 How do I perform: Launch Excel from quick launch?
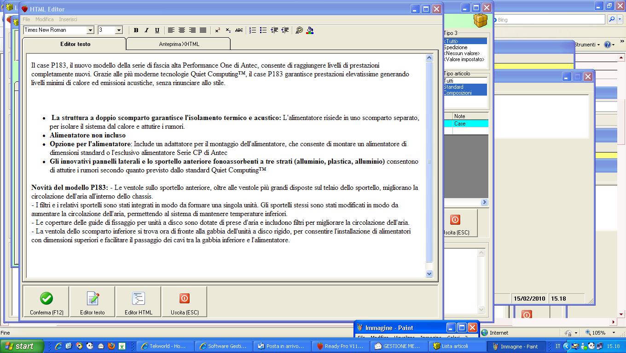(122, 346)
